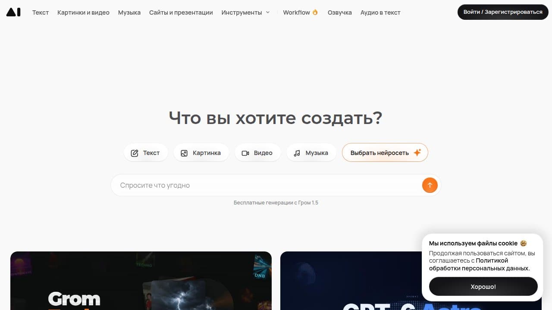Open Сайты и презентации section
Viewport: 552px width, 310px height.
[181, 12]
